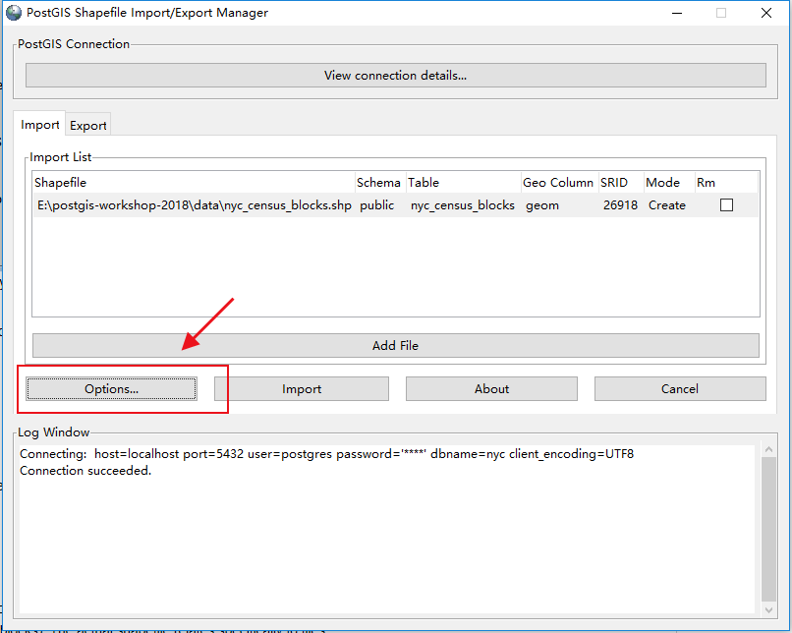The width and height of the screenshot is (792, 633).
Task: Click the log window scrollbar up arrow
Action: pos(768,449)
